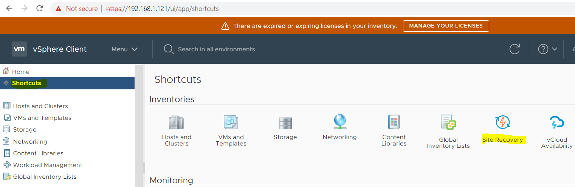Click the MANAGE YOUR LICENSES button
The image size is (575, 187).
coord(446,26)
